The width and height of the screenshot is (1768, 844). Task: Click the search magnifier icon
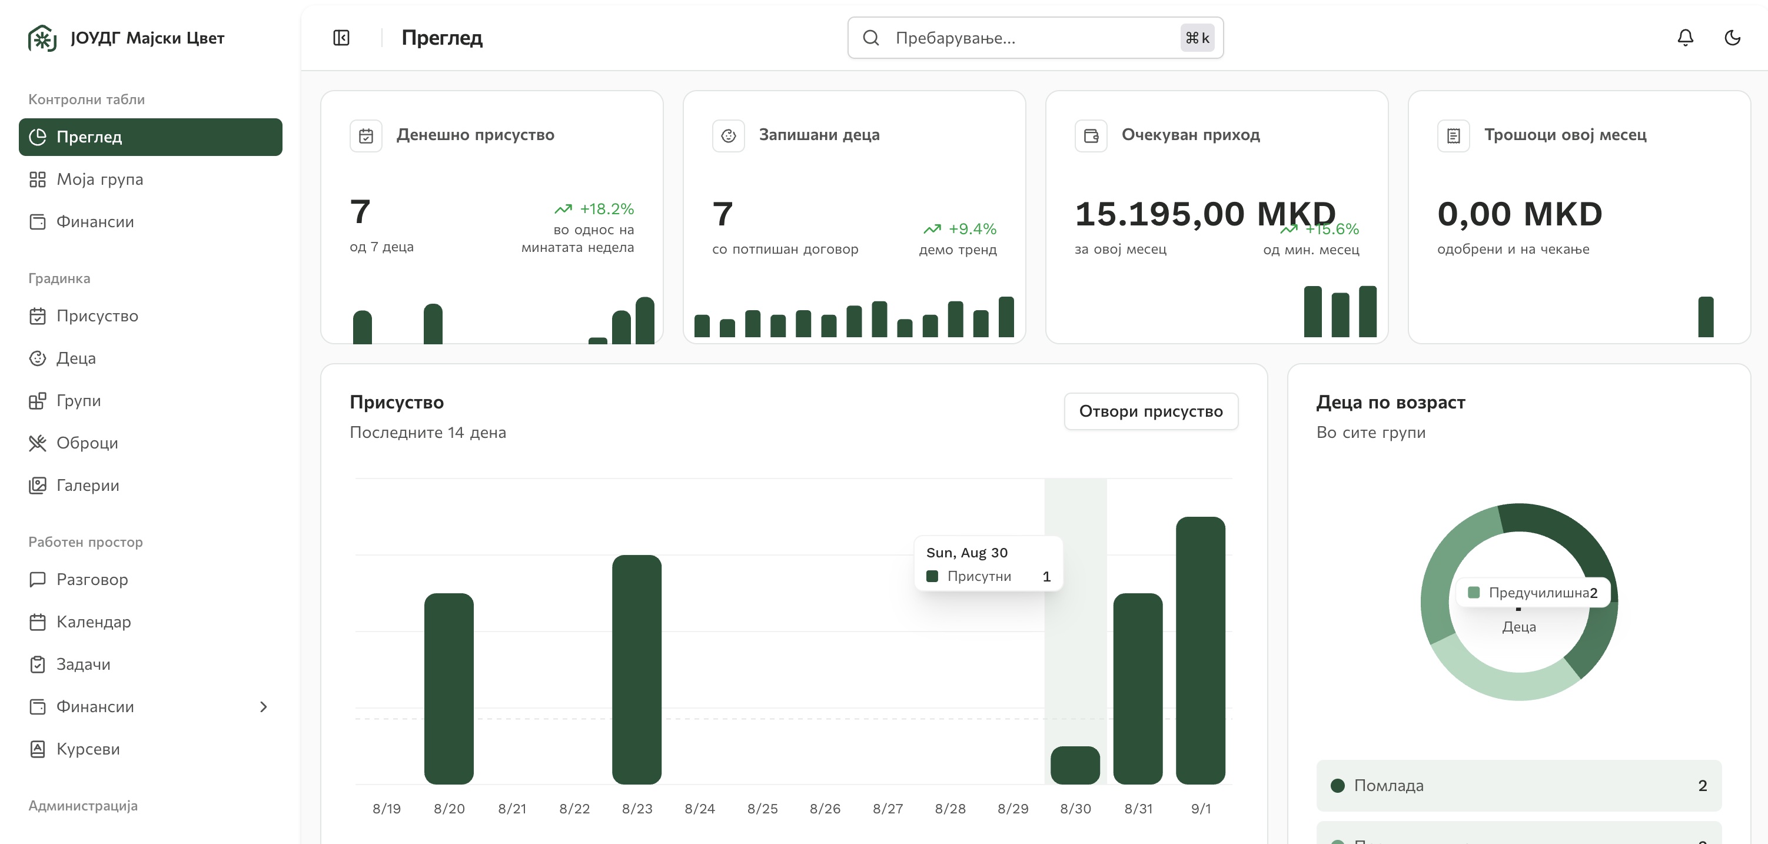pos(871,38)
